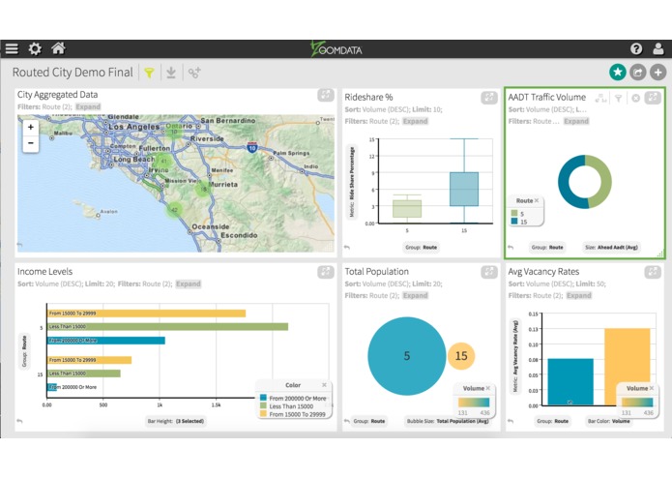Viewport: 672px width, 478px height.
Task: Close the Color legend in Income Levels
Action: (325, 385)
